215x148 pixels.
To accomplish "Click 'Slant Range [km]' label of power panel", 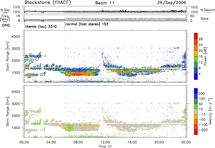I will (x=8, y=56).
